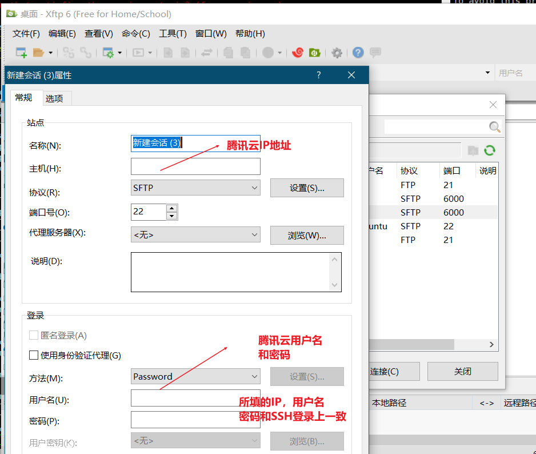Click 设置(S)... button next to protocol
This screenshot has height=454, width=536.
(307, 188)
